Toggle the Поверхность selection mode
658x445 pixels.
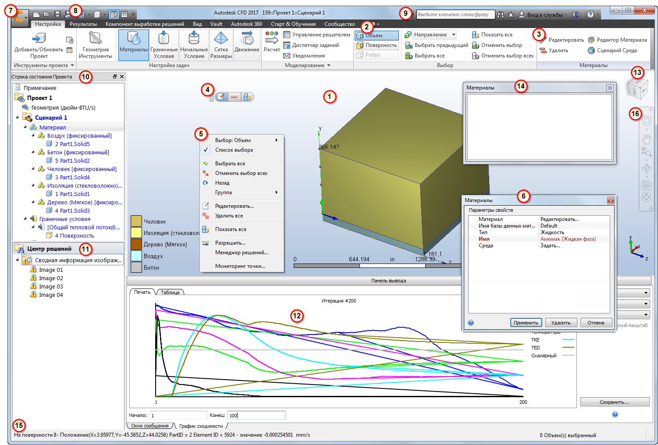click(x=377, y=45)
